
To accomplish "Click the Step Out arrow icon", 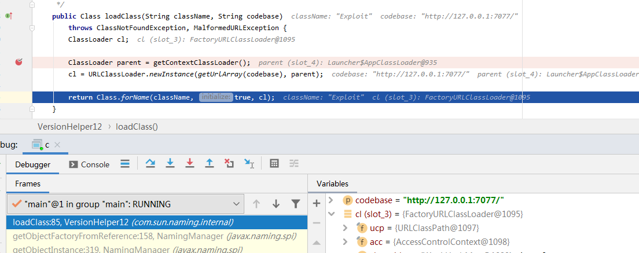I will 210,164.
